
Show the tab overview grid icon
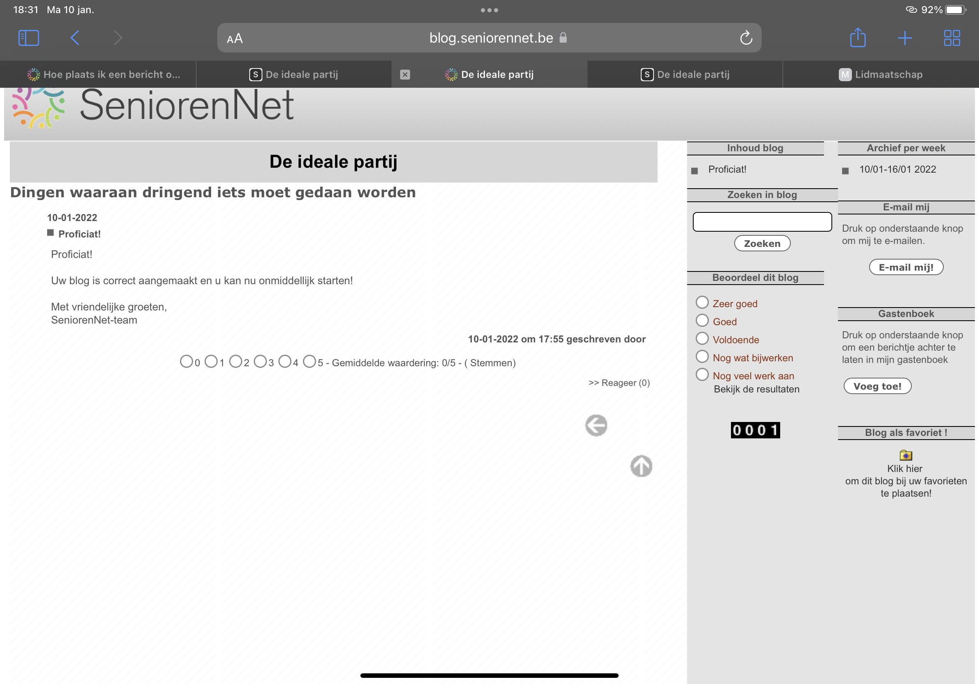(952, 38)
